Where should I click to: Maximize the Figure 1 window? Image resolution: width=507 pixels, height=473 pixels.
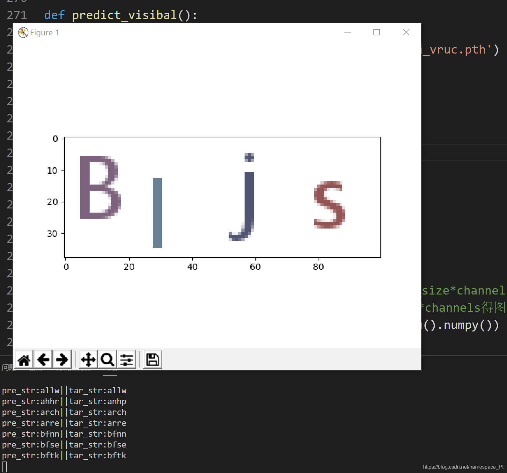[x=377, y=32]
